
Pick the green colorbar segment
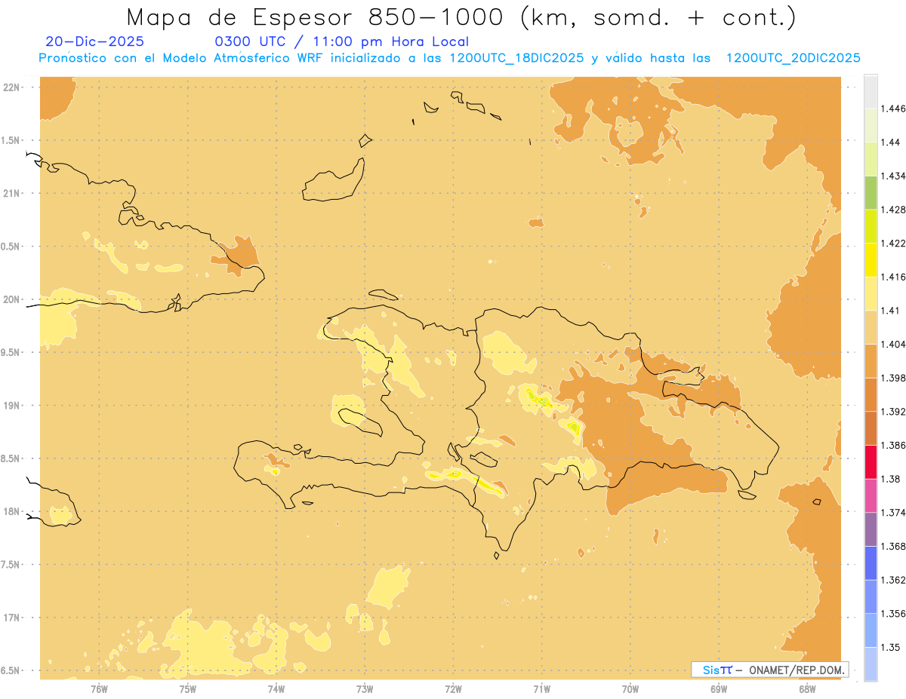870,192
